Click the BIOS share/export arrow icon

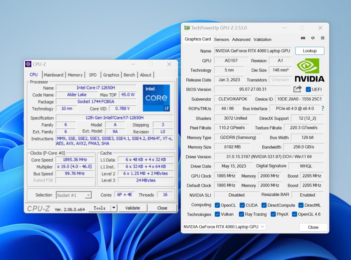pos(297,89)
